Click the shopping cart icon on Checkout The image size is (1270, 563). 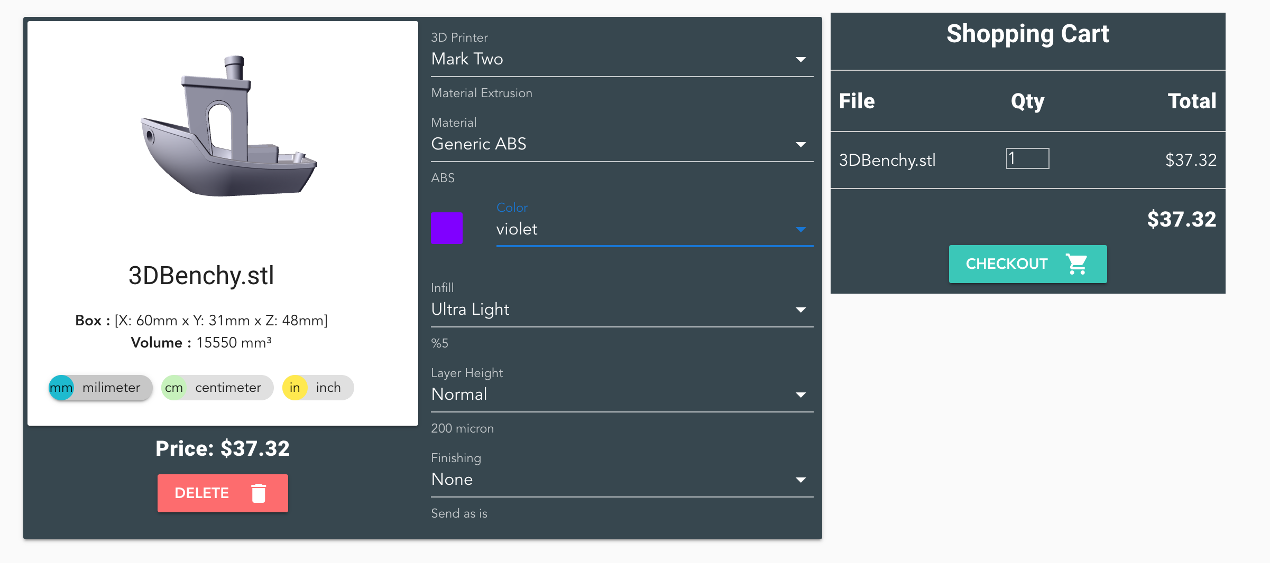(1076, 264)
